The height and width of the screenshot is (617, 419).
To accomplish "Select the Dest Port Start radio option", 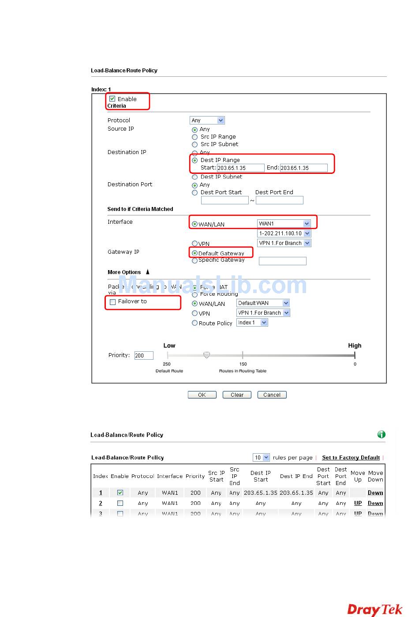I will point(195,193).
